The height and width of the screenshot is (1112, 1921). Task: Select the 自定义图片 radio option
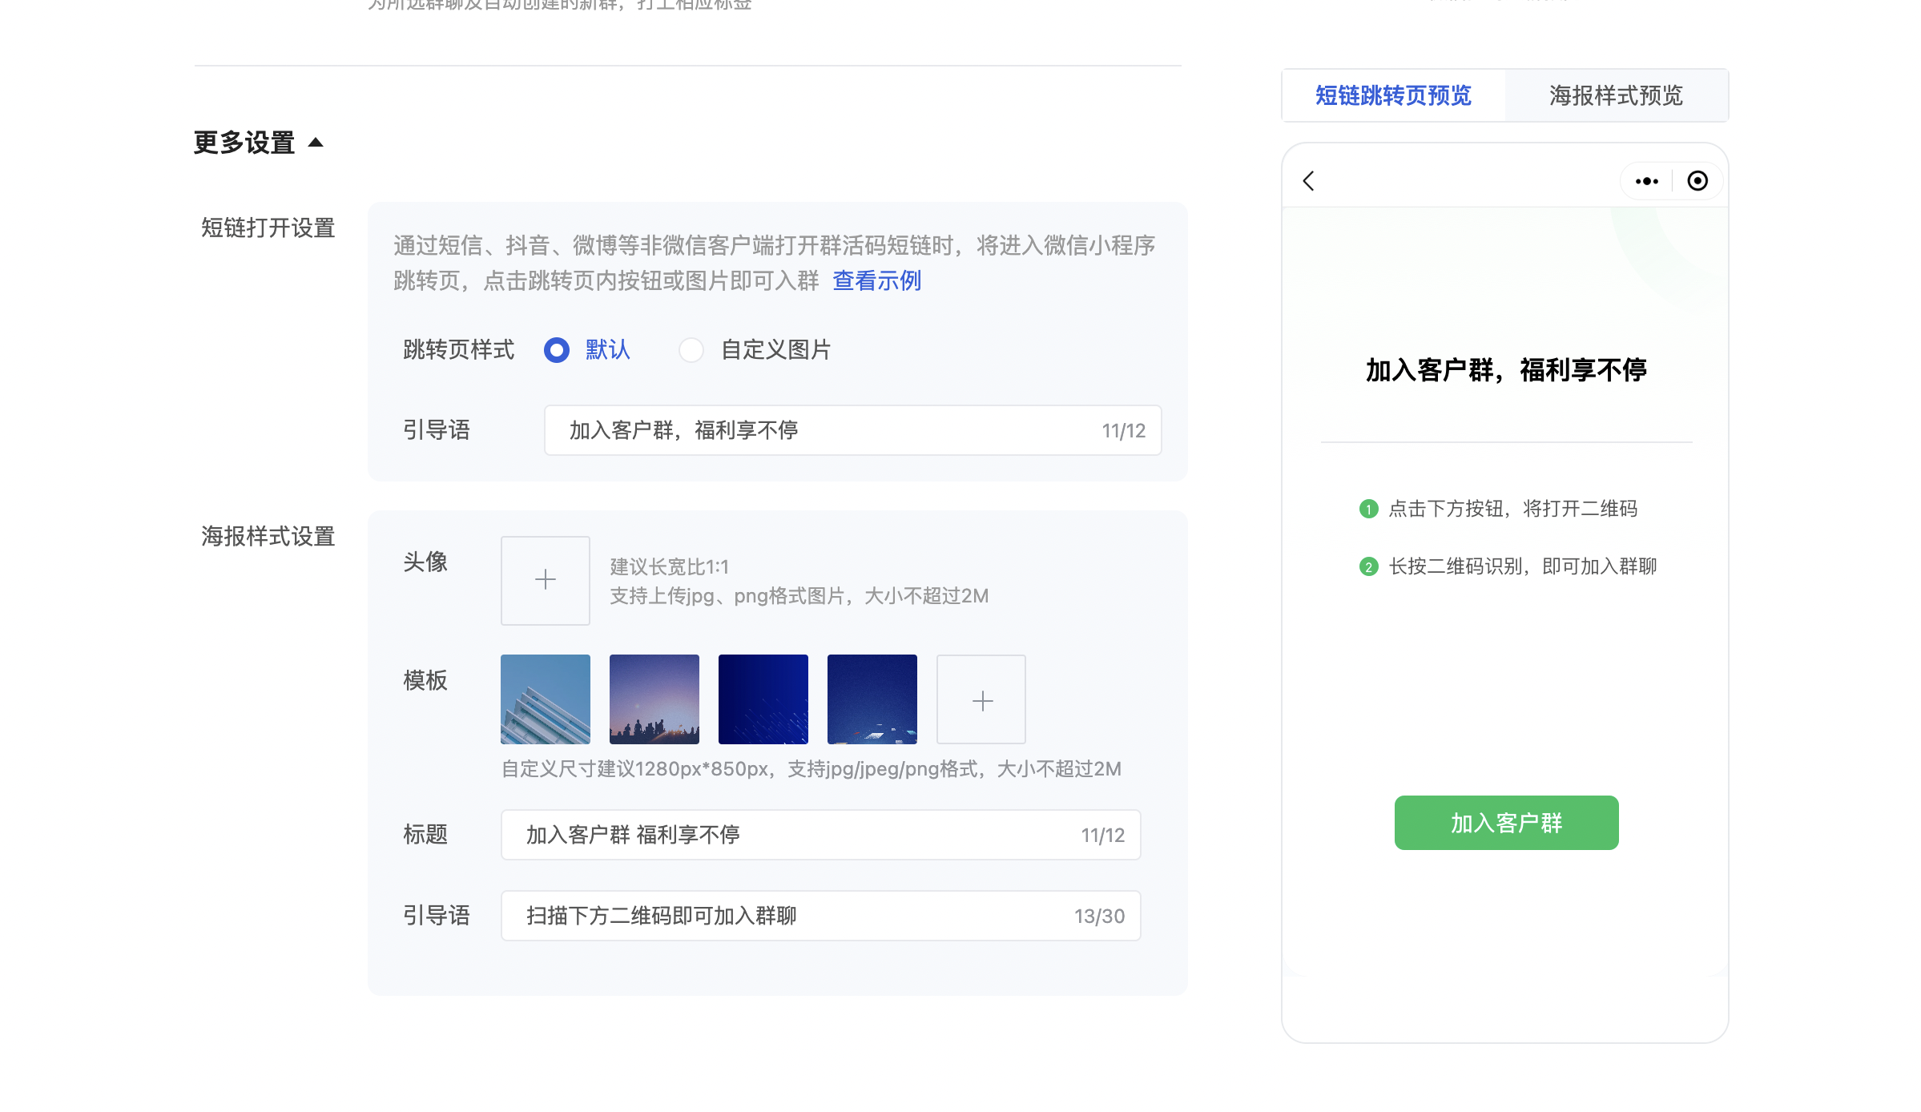click(691, 350)
